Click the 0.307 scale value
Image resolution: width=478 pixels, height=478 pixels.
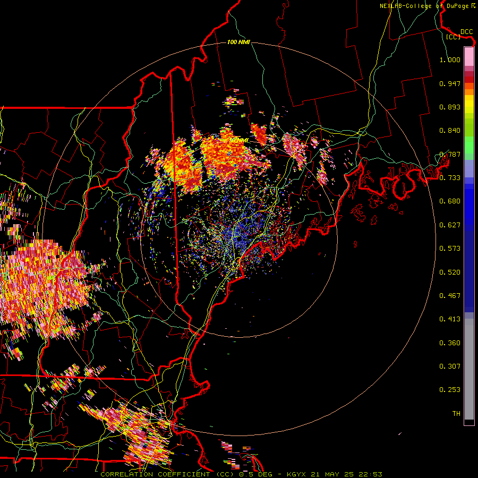coord(450,366)
